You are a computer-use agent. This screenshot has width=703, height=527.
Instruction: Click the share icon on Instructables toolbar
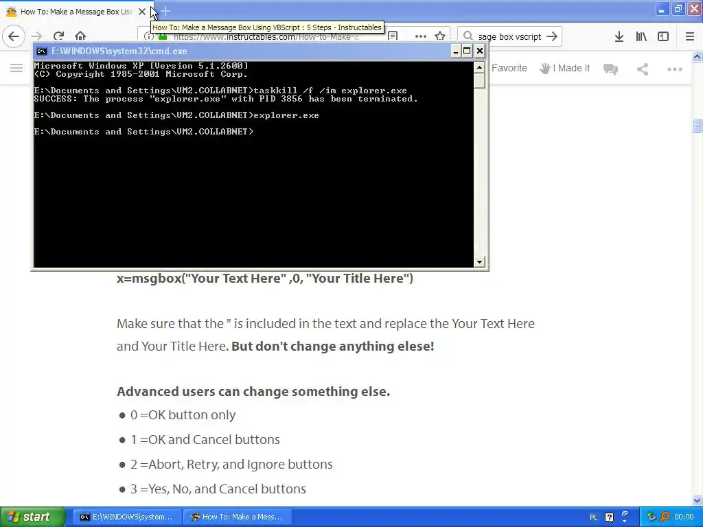[x=643, y=69]
